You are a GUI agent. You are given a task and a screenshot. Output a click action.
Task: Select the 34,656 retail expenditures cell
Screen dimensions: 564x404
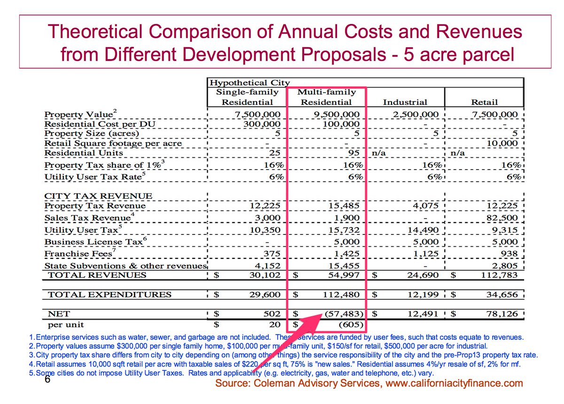(502, 295)
